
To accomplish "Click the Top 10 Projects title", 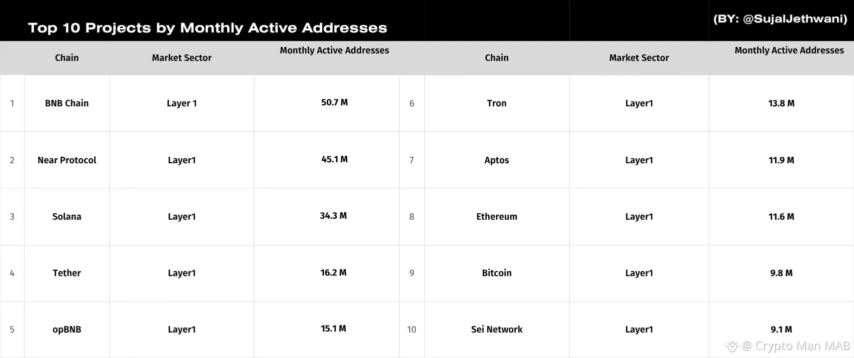I will [x=207, y=28].
